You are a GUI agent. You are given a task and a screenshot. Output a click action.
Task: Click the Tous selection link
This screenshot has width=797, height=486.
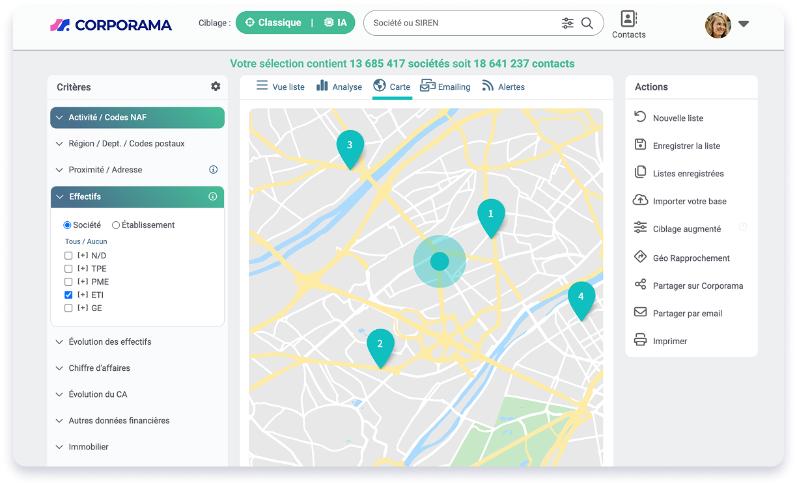coord(72,241)
